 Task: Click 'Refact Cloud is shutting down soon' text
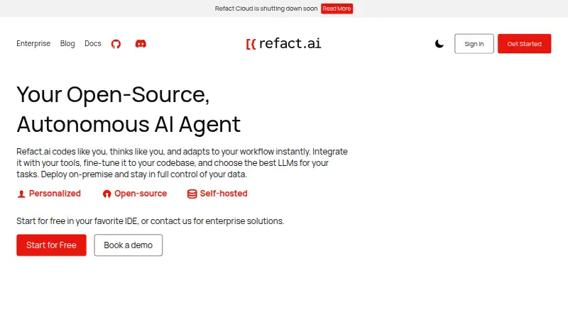tap(266, 9)
